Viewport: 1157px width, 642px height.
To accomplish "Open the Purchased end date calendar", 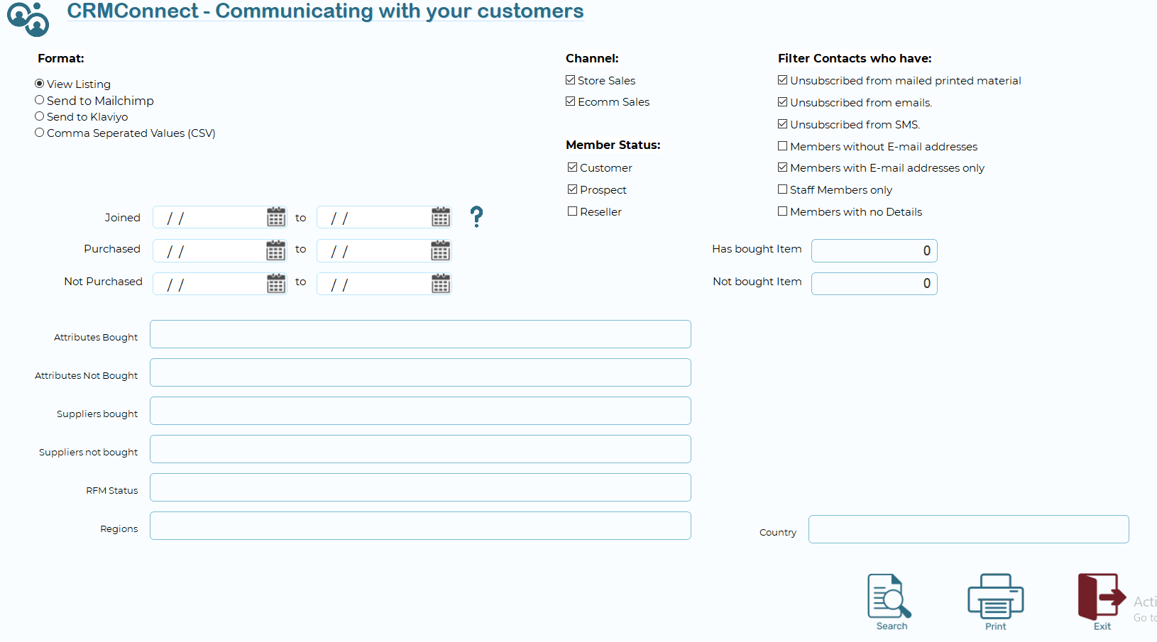I will [x=441, y=250].
